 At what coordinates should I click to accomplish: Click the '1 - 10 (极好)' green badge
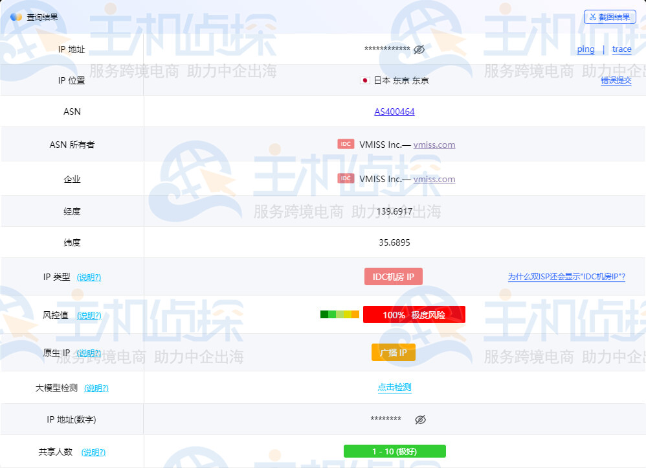396,450
